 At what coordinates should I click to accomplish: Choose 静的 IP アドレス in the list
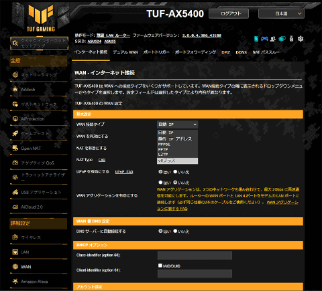point(177,138)
